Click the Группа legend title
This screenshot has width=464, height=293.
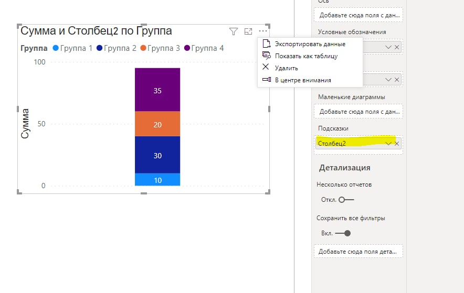click(34, 48)
